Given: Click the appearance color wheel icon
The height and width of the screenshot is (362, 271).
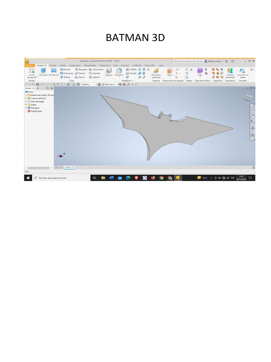Looking at the screenshot, I should (x=99, y=84).
